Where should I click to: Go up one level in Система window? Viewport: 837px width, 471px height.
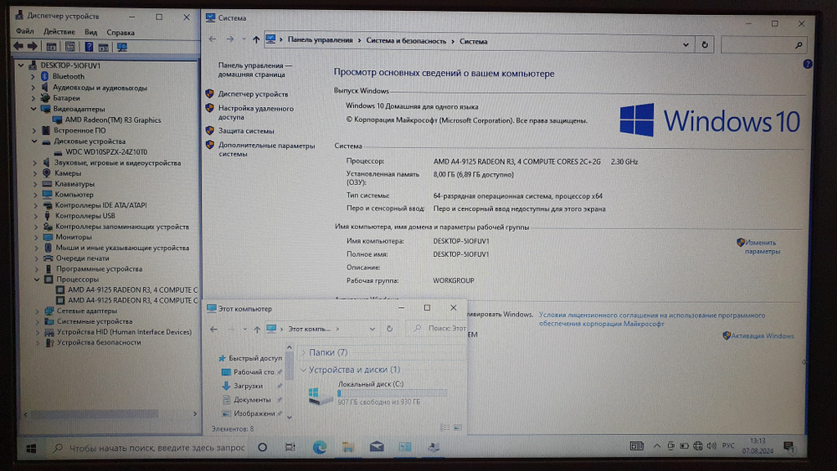point(256,40)
